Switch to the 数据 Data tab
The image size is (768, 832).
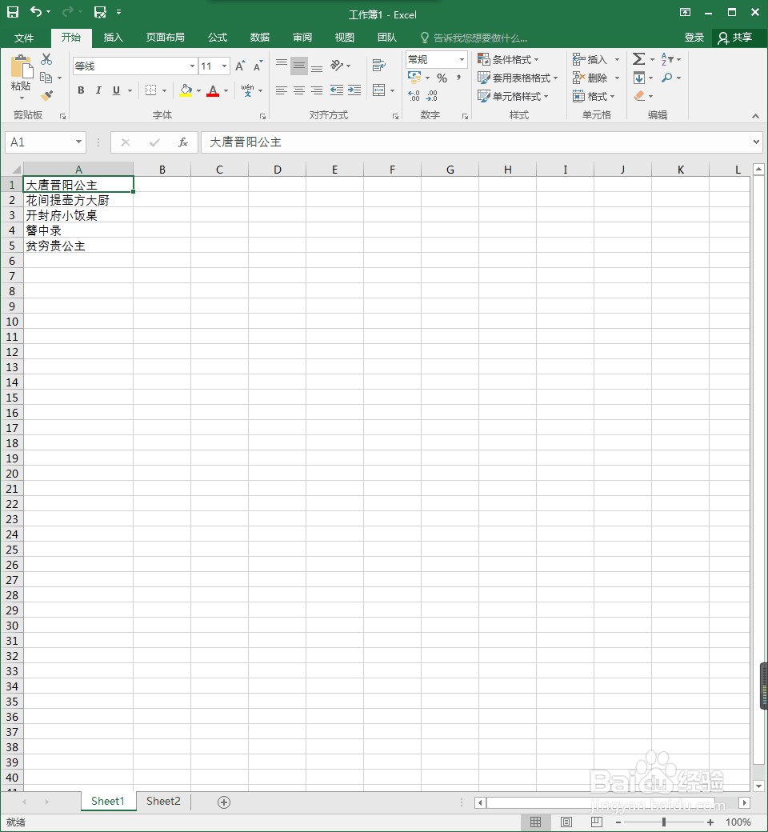click(x=259, y=37)
